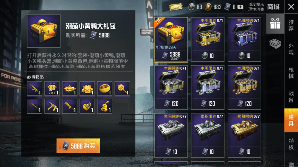
Task: Click the gift box category icon
Action: [x=275, y=24]
